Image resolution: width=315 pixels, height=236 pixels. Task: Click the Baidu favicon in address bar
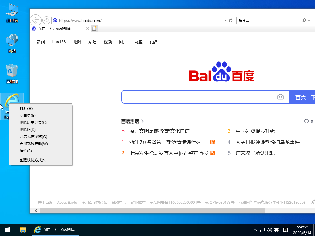[55, 21]
